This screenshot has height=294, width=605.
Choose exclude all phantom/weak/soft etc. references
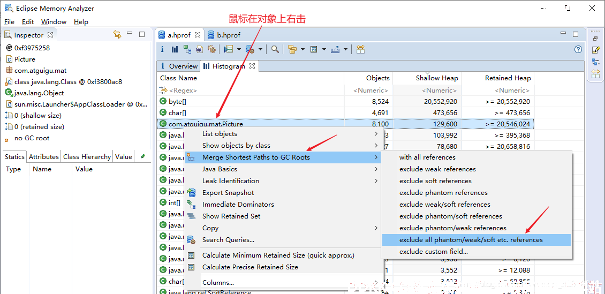[476, 240]
